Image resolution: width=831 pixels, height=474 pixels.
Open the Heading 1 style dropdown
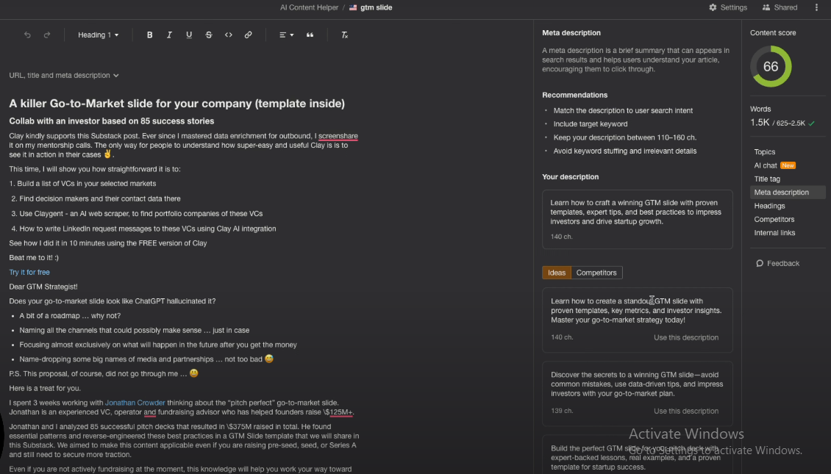[98, 35]
